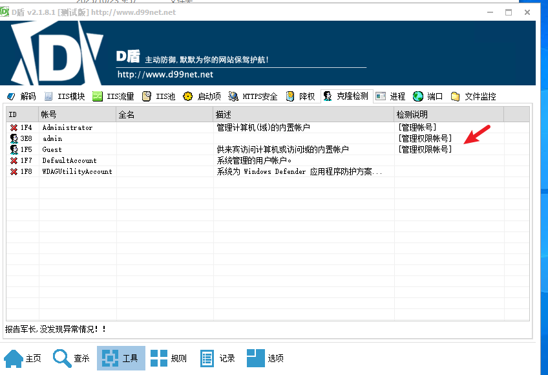Click user icon of 3E8 row

tap(14, 138)
